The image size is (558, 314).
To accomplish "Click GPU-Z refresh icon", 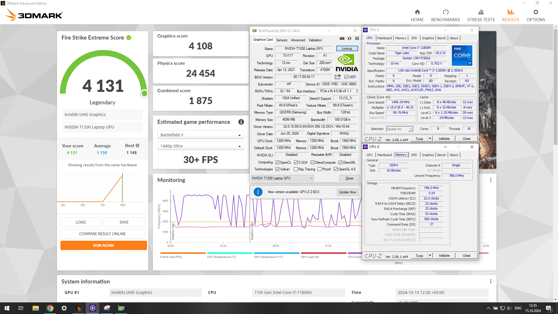I will (x=349, y=38).
